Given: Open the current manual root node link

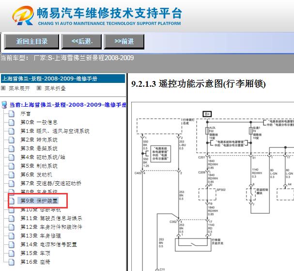Looking at the screenshot, I should click(x=68, y=105).
